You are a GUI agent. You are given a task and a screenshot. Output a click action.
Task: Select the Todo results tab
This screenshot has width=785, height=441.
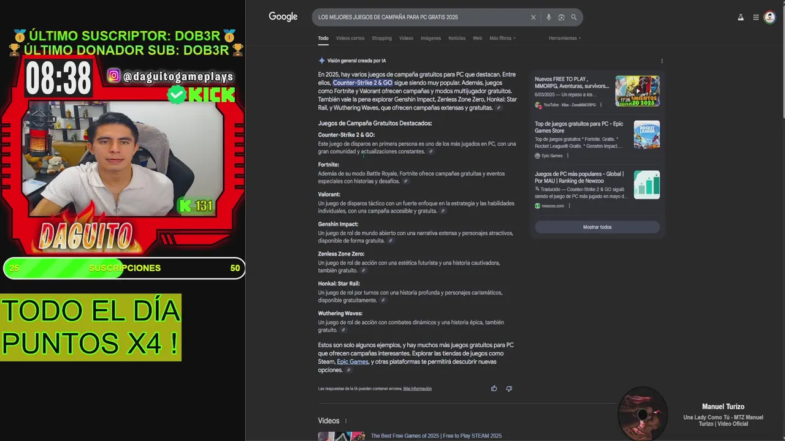coord(323,38)
